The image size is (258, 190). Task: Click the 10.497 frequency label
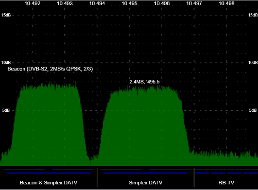194,3
